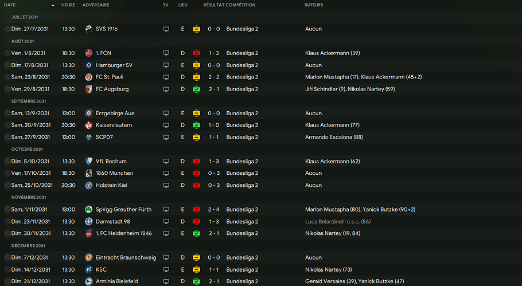Toggle the check circle for the 7/12/2031 fixture
This screenshot has height=286, width=522.
tap(7, 257)
